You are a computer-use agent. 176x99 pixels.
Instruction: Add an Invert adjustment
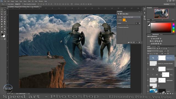click(x=152, y=43)
